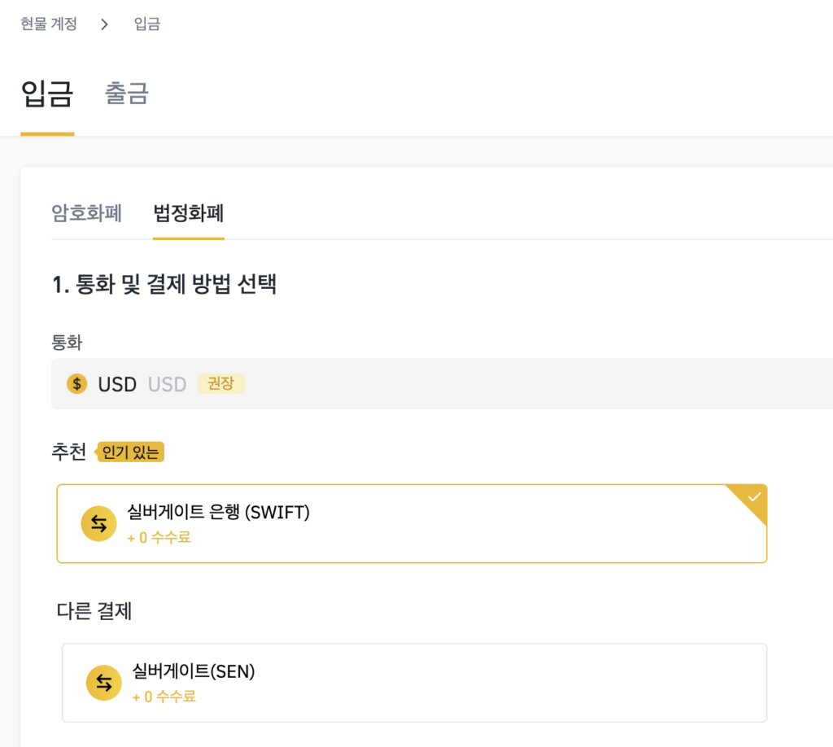Image resolution: width=833 pixels, height=747 pixels.
Task: Switch to the 출금 tab
Action: pos(127,94)
